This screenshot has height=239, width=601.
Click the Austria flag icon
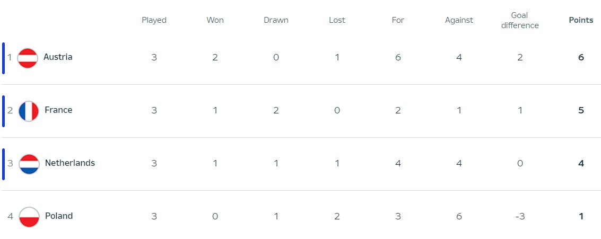[28, 58]
